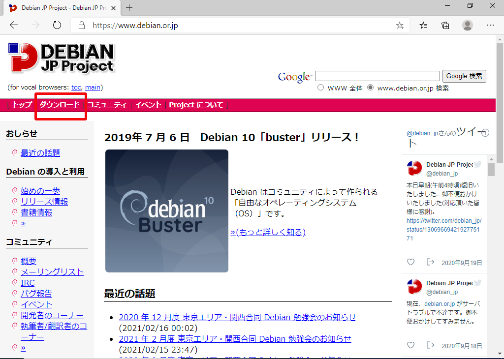The width and height of the screenshot is (504, 359).
Task: Open the イベント menu item
Action: coord(148,105)
